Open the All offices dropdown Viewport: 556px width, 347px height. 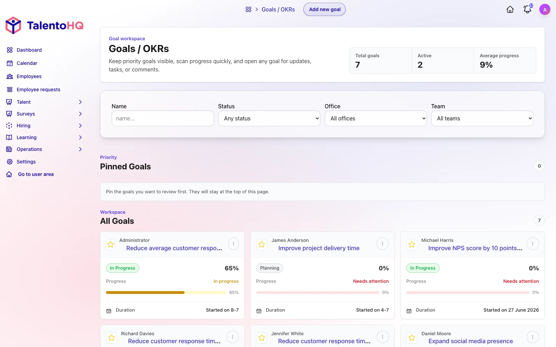(376, 118)
